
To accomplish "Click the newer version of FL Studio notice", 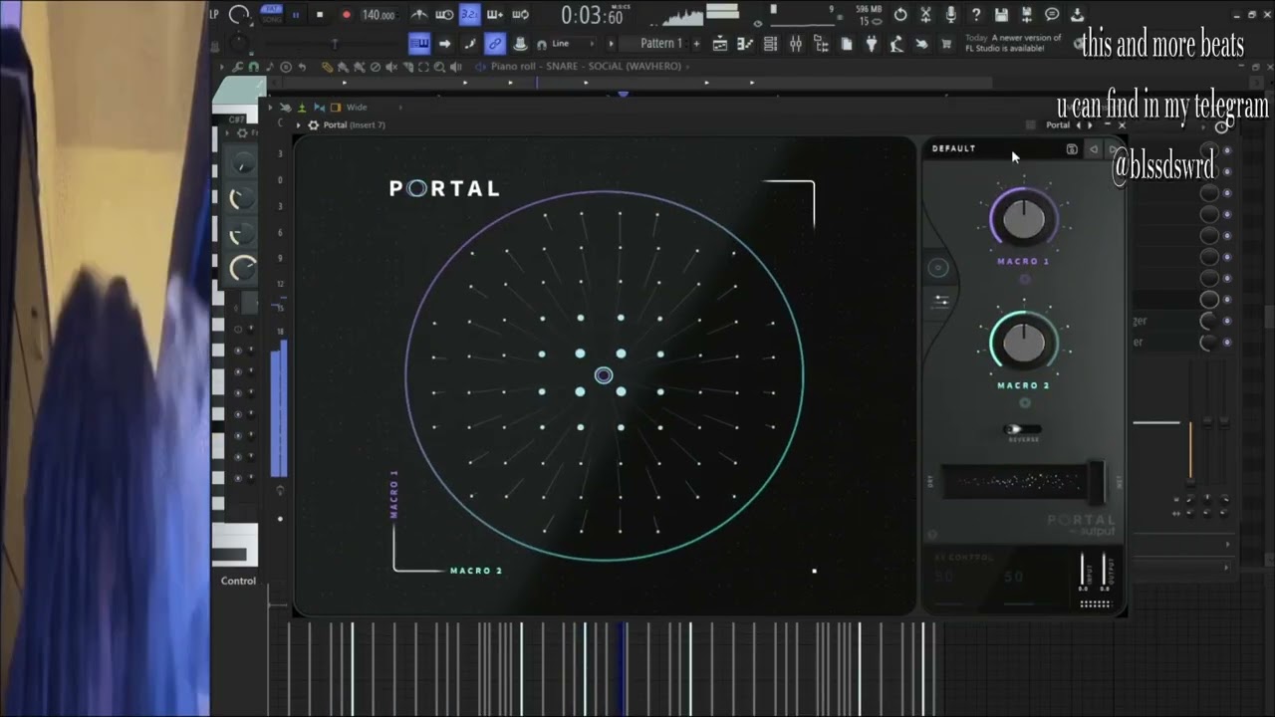I will pos(1013,44).
